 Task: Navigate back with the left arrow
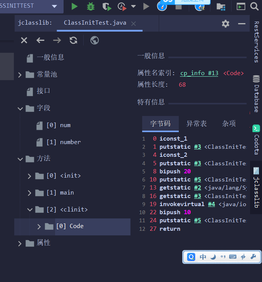tap(40, 40)
